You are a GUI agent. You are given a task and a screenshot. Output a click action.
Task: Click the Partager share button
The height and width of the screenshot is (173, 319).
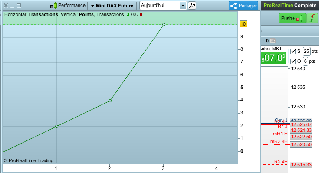point(243,6)
